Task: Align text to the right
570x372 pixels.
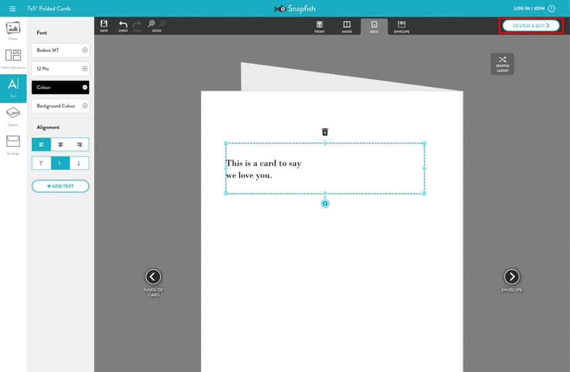Action: pyautogui.click(x=79, y=145)
